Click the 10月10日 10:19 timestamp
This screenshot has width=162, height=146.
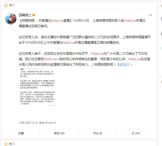[x=28, y=123]
